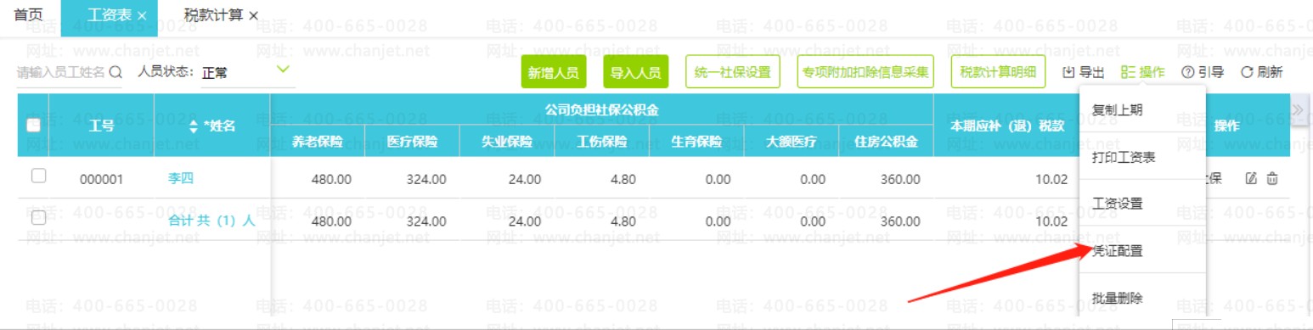Click the 导出 export button
The image size is (1313, 330).
(1084, 73)
